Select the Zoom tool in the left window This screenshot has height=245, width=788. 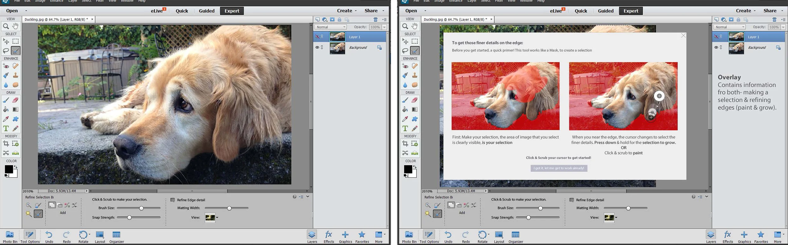[x=6, y=26]
